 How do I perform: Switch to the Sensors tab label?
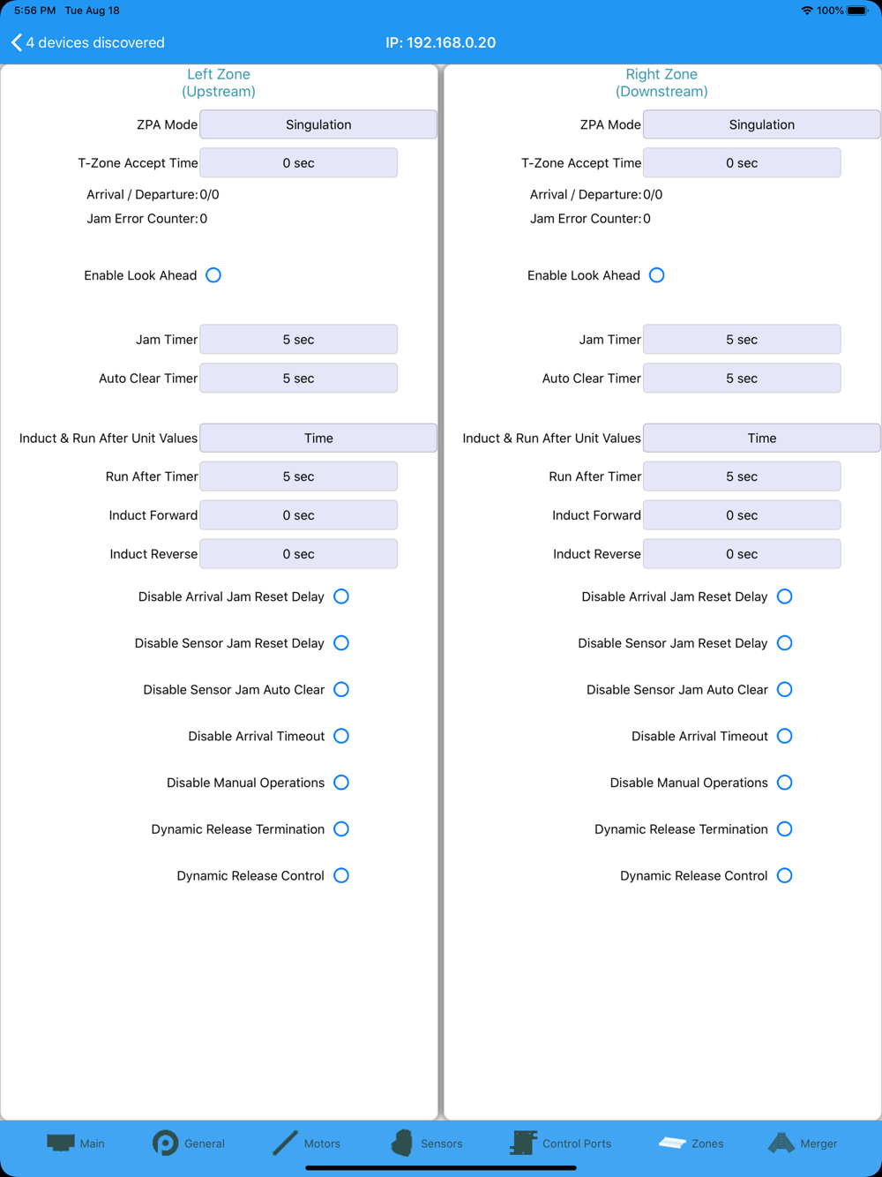click(441, 1143)
